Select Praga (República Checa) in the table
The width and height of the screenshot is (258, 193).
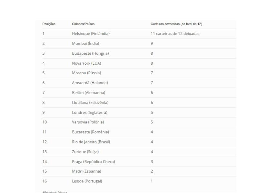(93, 161)
